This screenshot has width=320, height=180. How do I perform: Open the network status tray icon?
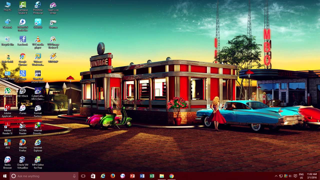point(281,176)
